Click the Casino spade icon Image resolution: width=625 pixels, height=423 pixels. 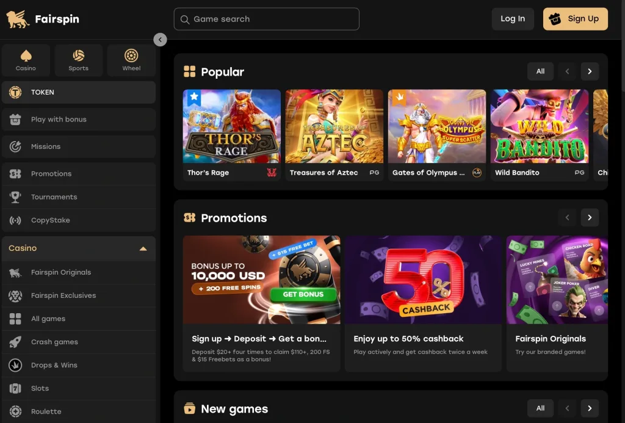pos(26,56)
